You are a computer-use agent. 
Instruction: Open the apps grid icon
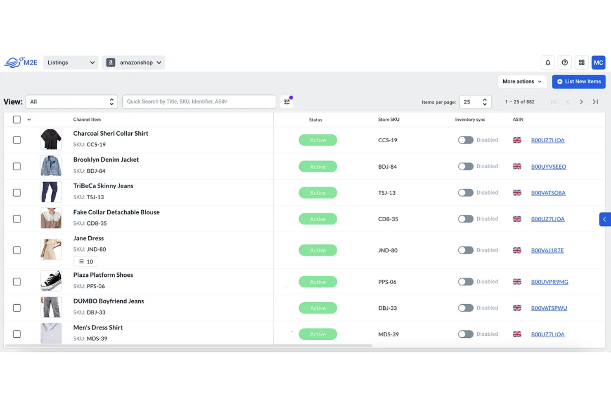(x=582, y=62)
